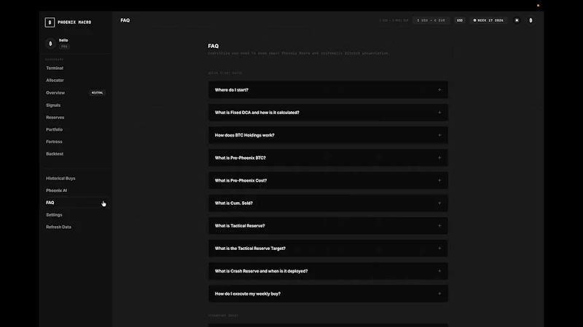Expand "How does BTC Holdings work?" plus
583x327 pixels.
(439, 135)
